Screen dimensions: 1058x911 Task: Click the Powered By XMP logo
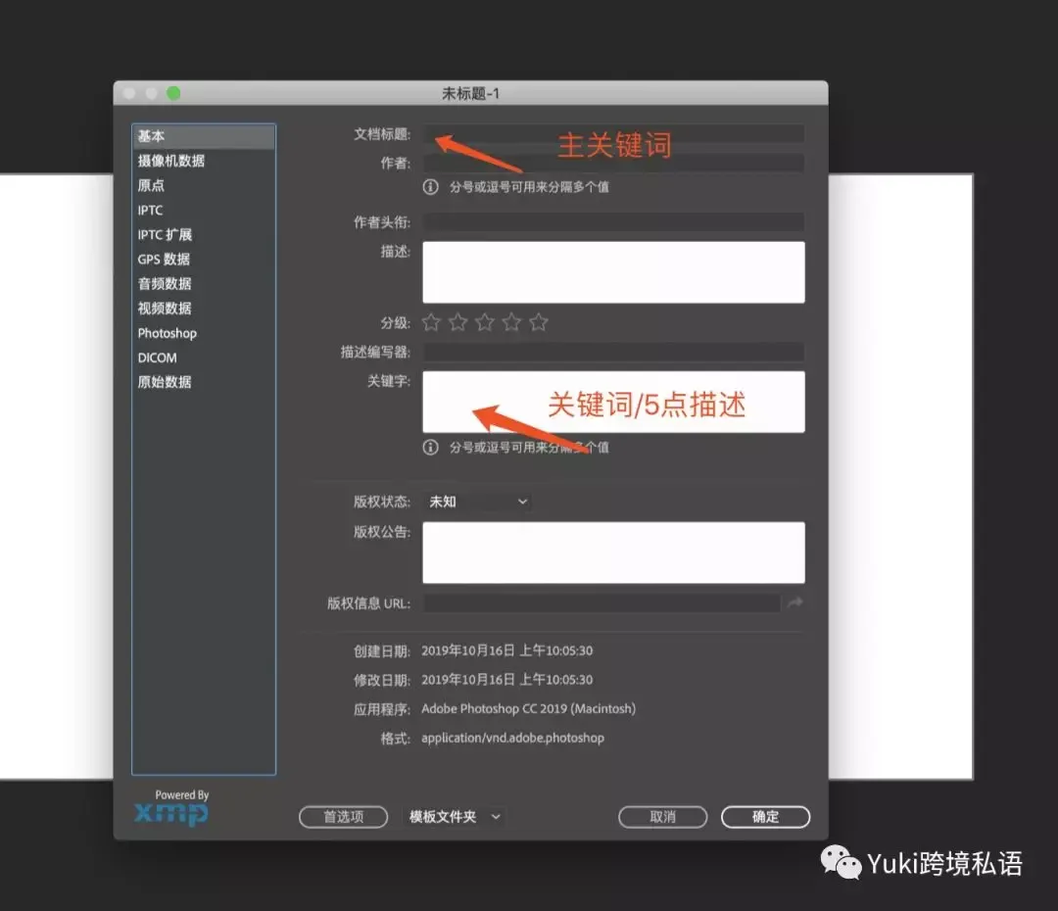click(172, 808)
